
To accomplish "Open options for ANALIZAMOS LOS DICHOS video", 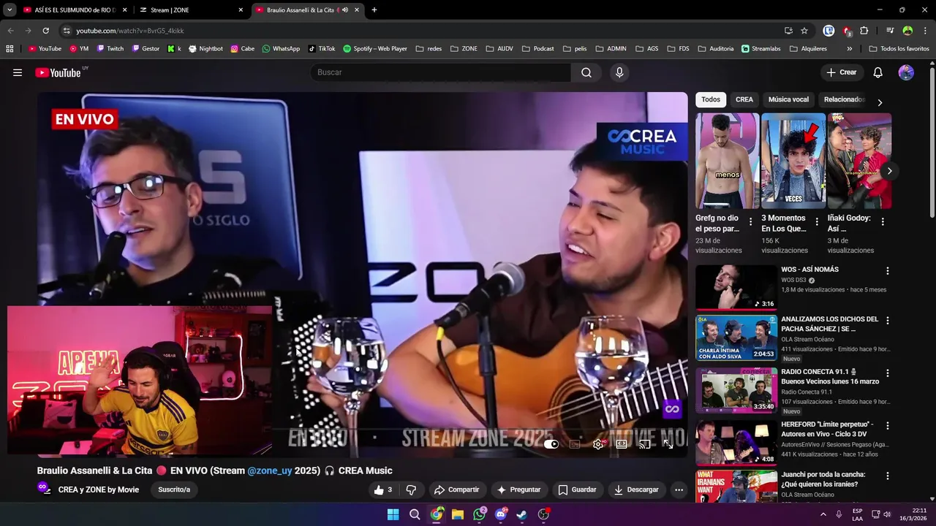I will click(x=888, y=321).
